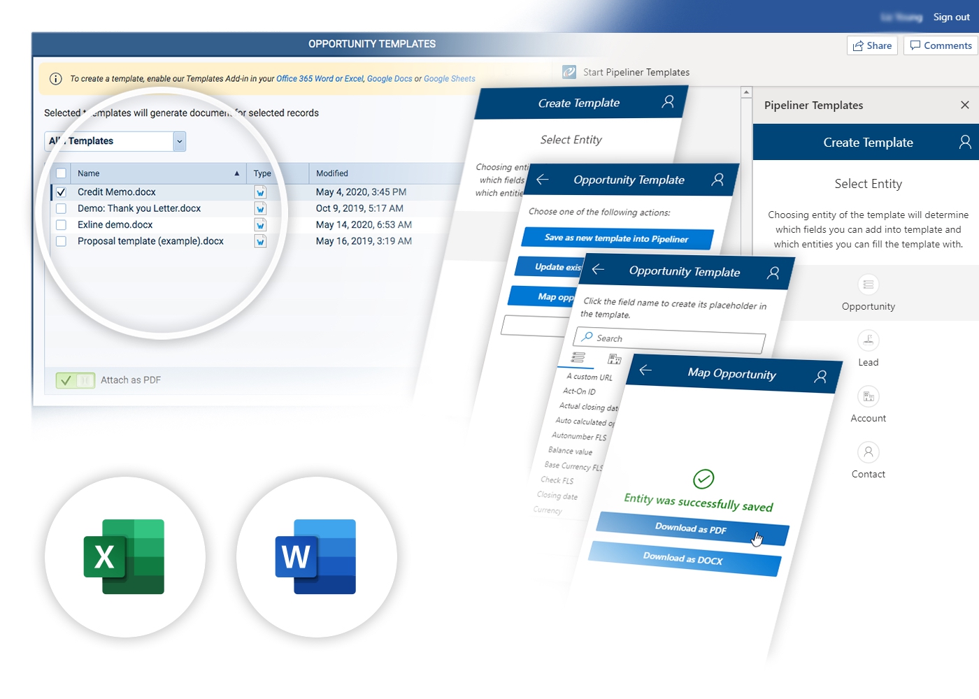Click the Word application icon
Viewport: 979px width, 699px height.
click(x=316, y=557)
